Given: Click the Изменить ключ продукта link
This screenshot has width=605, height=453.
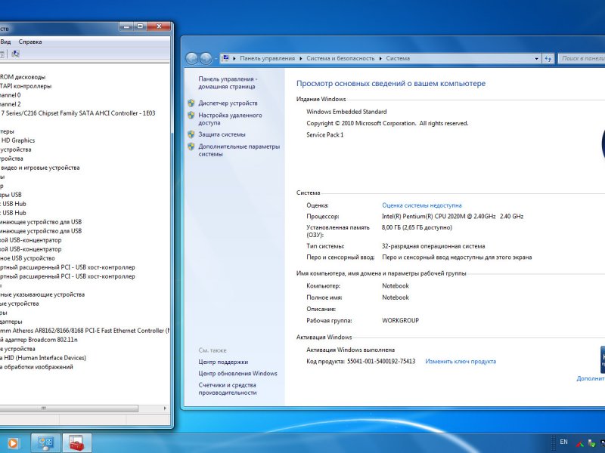Looking at the screenshot, I should pyautogui.click(x=461, y=362).
